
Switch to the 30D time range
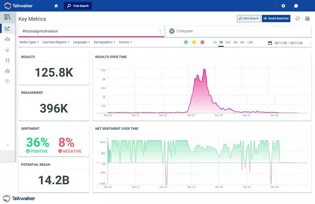click(228, 42)
